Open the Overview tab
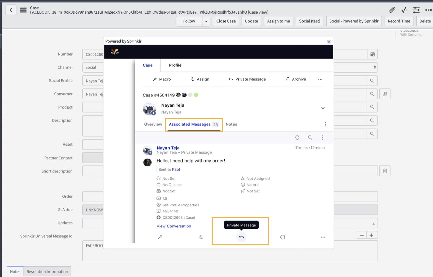433x277 pixels. click(x=153, y=124)
